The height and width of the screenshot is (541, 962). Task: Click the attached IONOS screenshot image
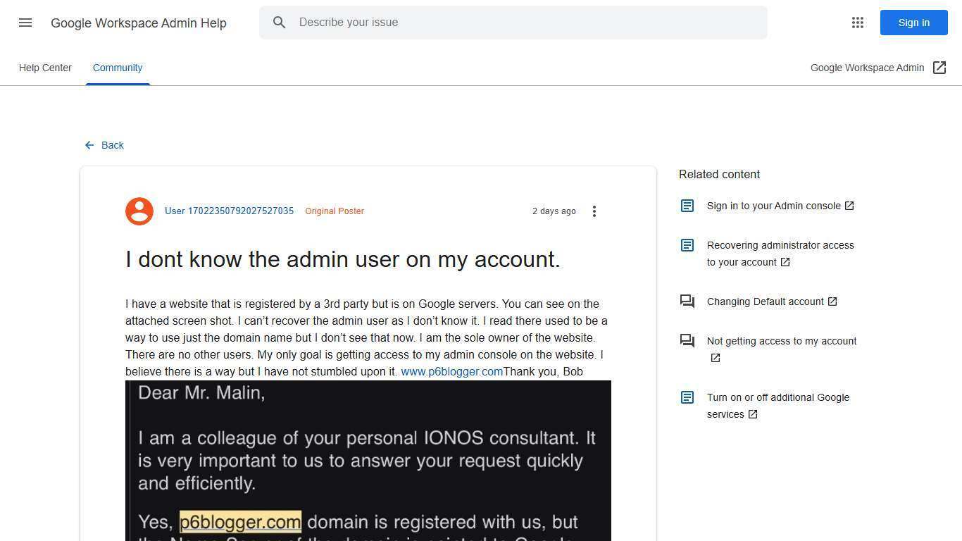coord(368,458)
